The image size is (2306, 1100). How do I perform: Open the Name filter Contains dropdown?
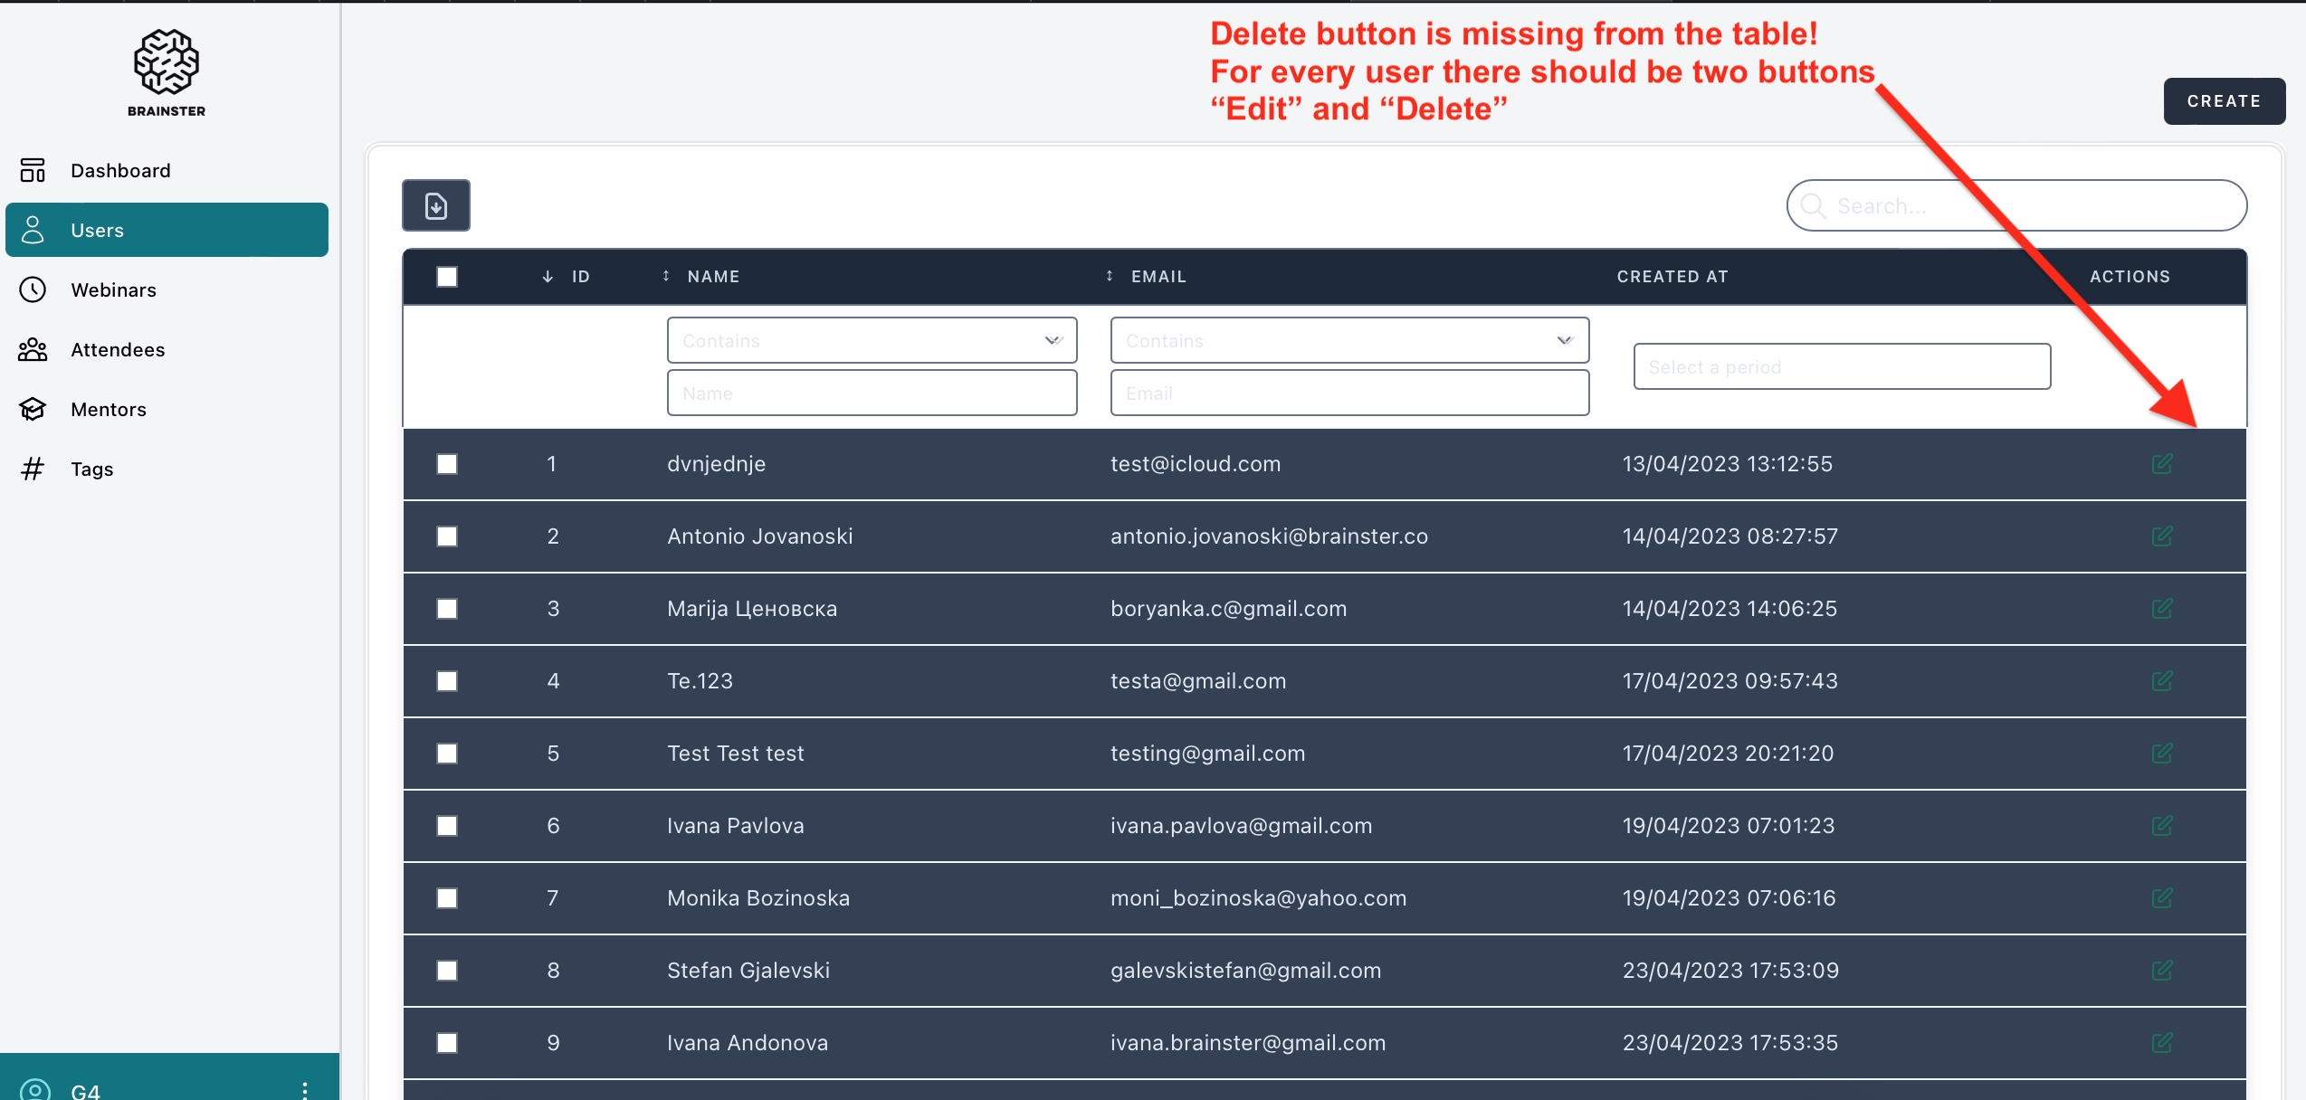(x=872, y=340)
